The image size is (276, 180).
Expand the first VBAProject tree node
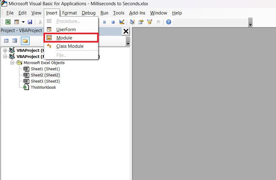(5, 51)
